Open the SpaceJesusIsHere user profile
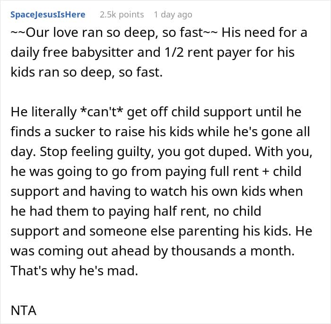Viewport: 331px width, 324px height. [x=48, y=15]
